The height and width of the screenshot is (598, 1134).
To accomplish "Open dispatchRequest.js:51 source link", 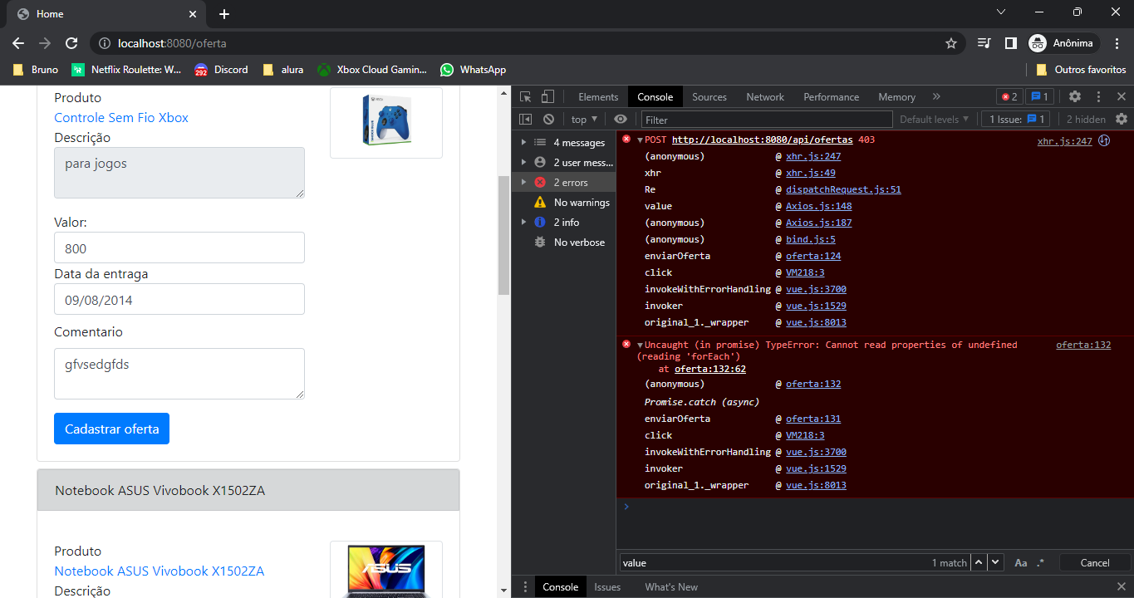I will click(x=843, y=190).
